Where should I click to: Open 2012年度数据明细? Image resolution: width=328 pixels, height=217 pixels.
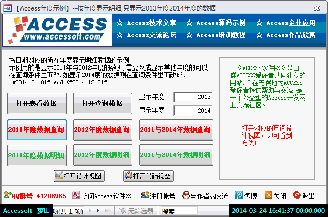pyautogui.click(x=102, y=155)
